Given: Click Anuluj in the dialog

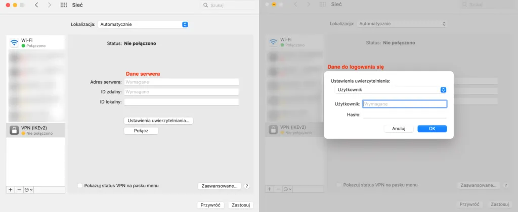Looking at the screenshot, I should (x=399, y=129).
